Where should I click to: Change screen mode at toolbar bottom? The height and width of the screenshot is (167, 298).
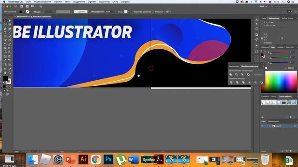[x=7, y=94]
